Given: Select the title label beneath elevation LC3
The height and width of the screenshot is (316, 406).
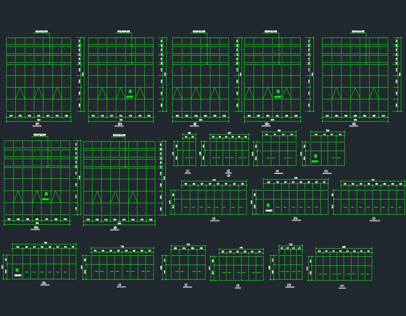Looking at the screenshot, I should click(x=277, y=172).
